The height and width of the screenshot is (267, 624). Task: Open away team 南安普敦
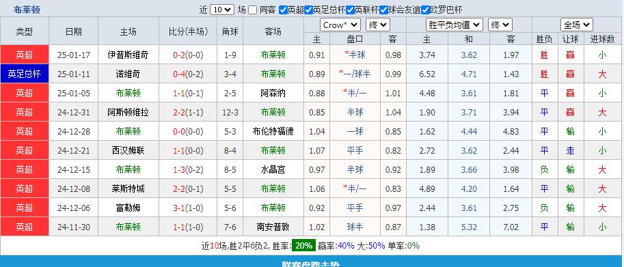click(273, 227)
